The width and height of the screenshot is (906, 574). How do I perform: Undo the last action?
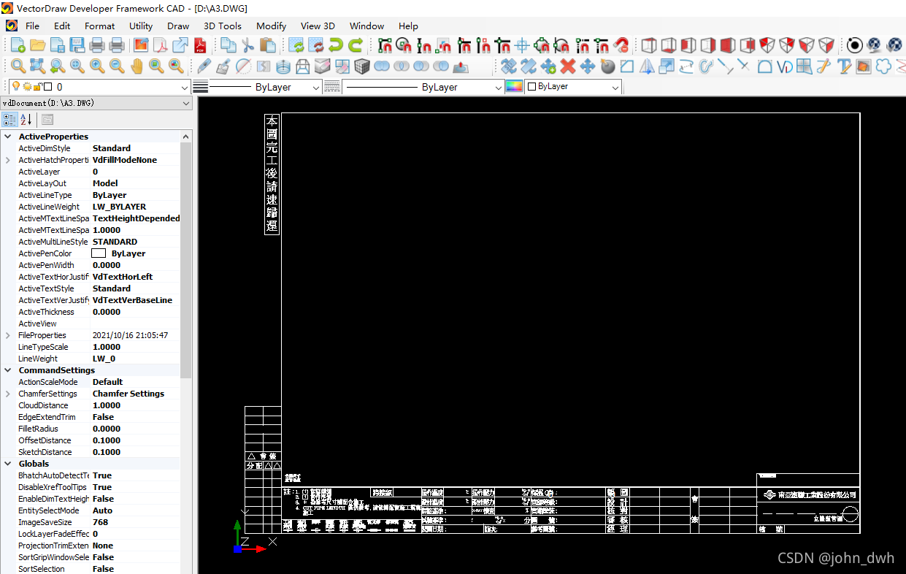coord(334,45)
